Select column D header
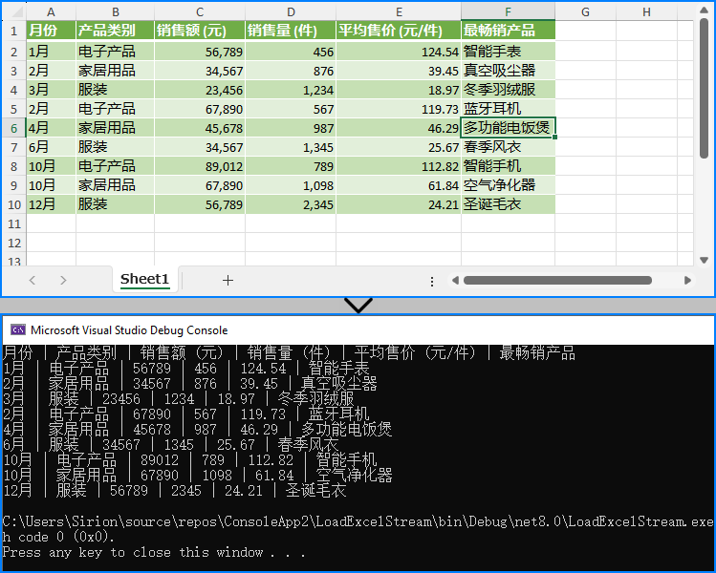Screen dimensions: 716x573 291,11
